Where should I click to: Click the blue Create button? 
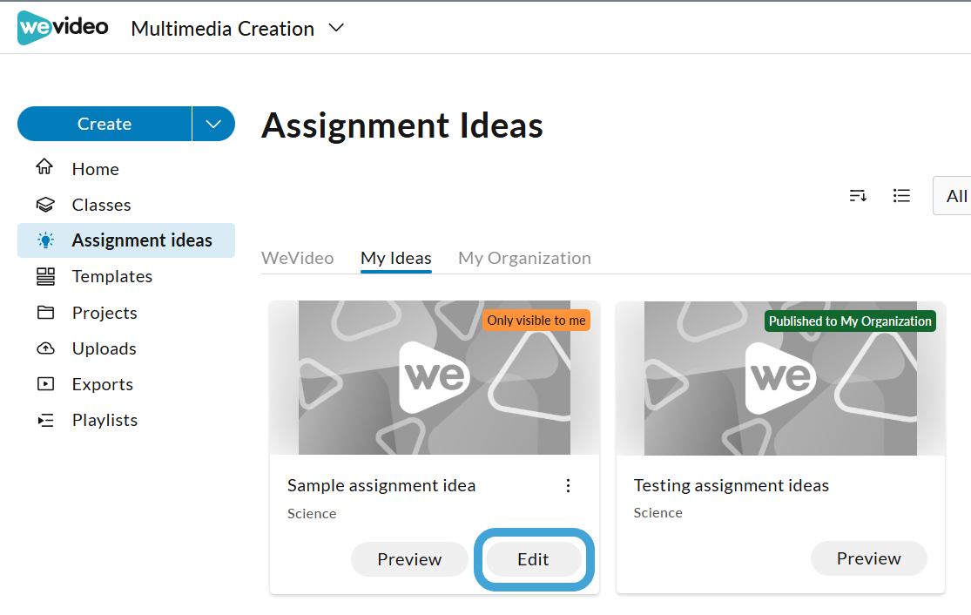pyautogui.click(x=104, y=124)
